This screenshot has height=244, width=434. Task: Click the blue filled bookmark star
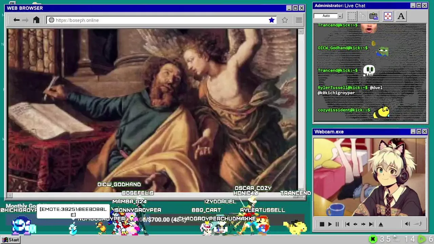pos(272,20)
